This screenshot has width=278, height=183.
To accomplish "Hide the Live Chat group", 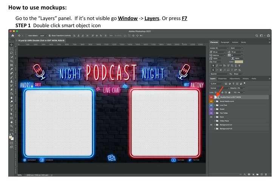I will click(x=211, y=105).
